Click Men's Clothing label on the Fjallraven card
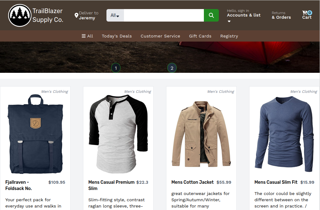 tap(55, 92)
